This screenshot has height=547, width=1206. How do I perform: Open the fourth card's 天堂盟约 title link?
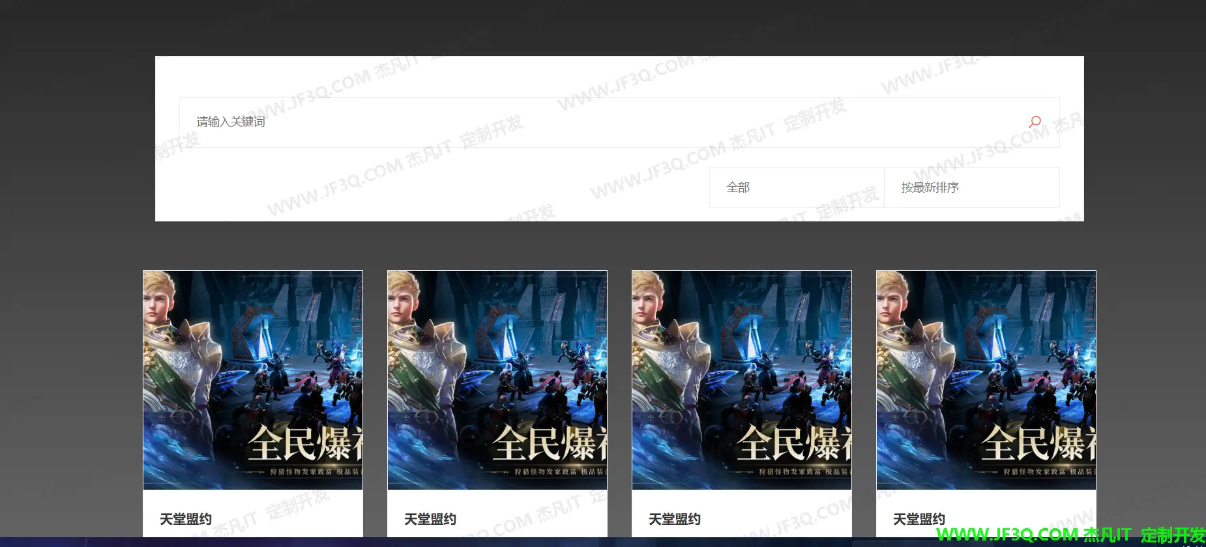click(x=919, y=519)
